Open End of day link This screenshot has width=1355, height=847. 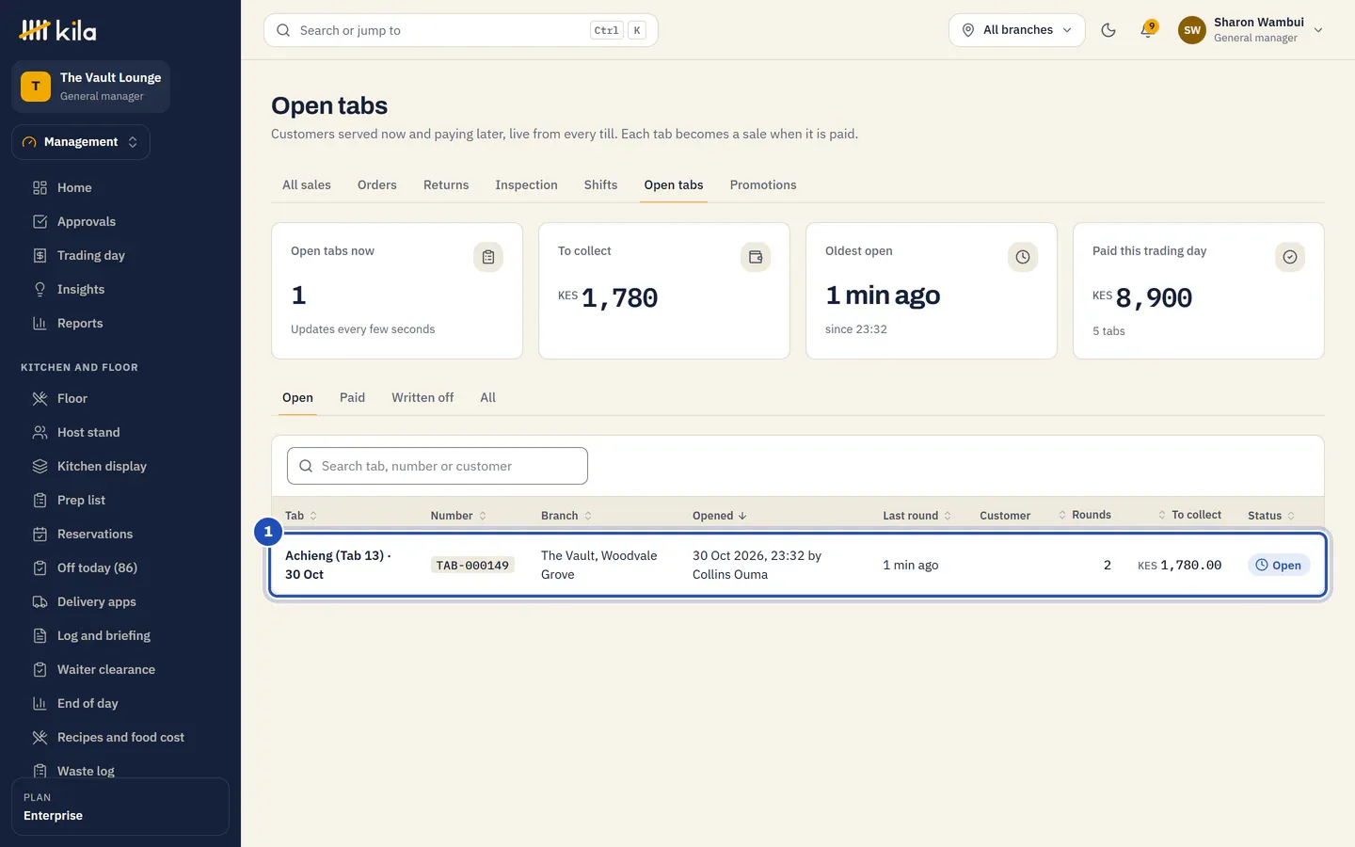pyautogui.click(x=120, y=703)
